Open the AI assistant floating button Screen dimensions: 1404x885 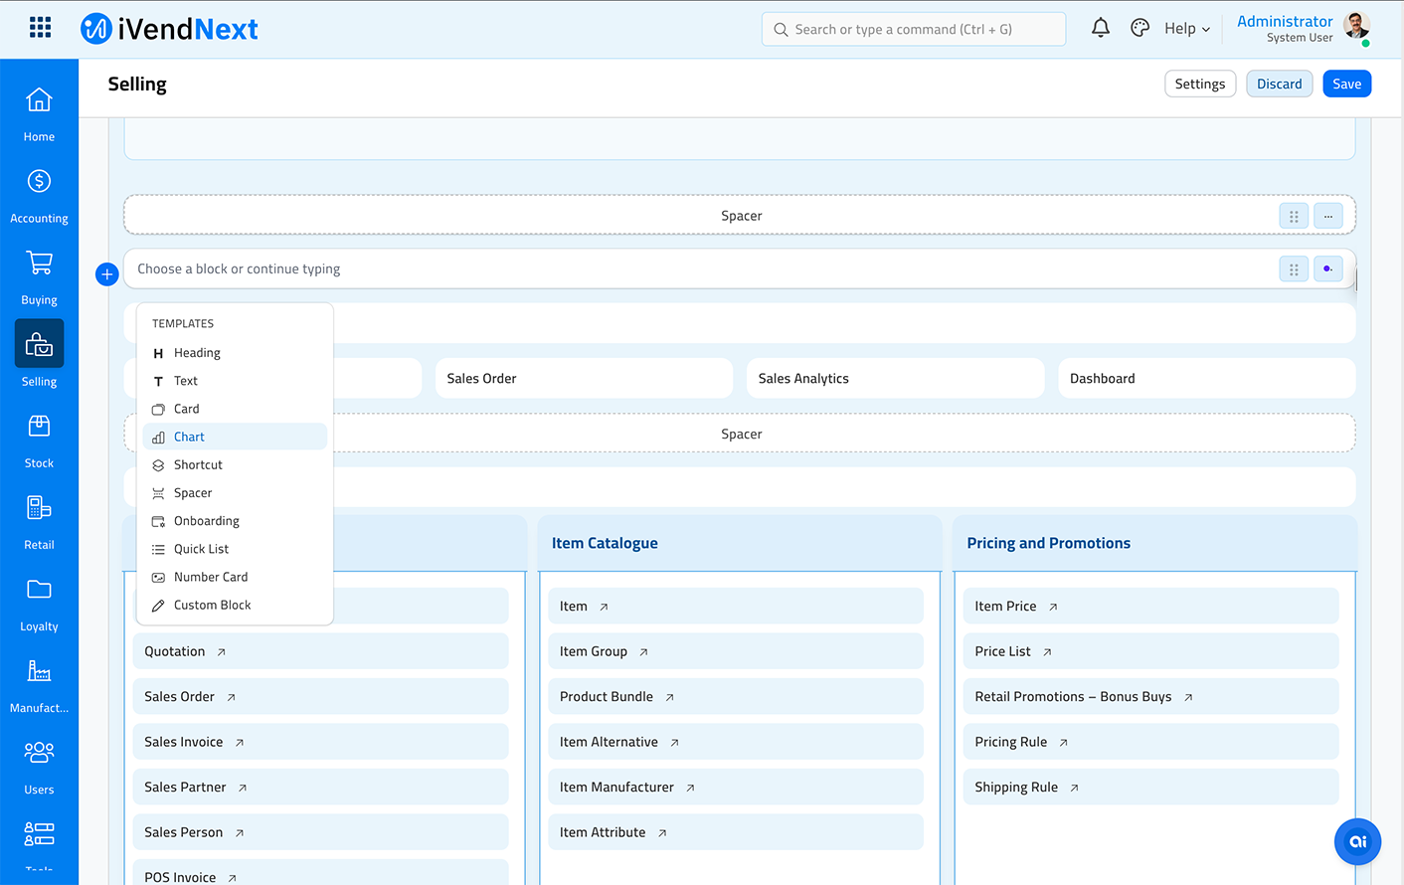click(1357, 841)
